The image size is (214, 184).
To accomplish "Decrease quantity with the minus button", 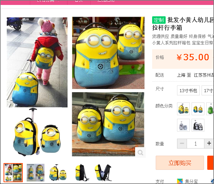I will 182,144.
